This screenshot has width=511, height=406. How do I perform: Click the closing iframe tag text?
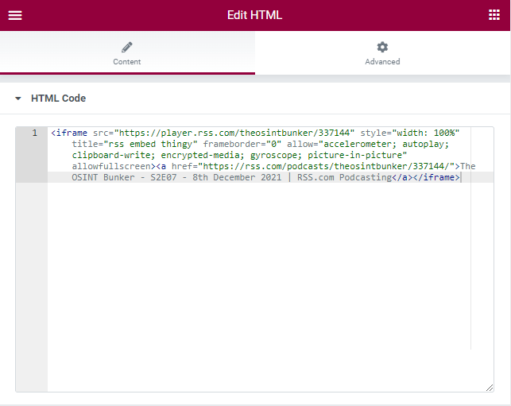click(436, 177)
